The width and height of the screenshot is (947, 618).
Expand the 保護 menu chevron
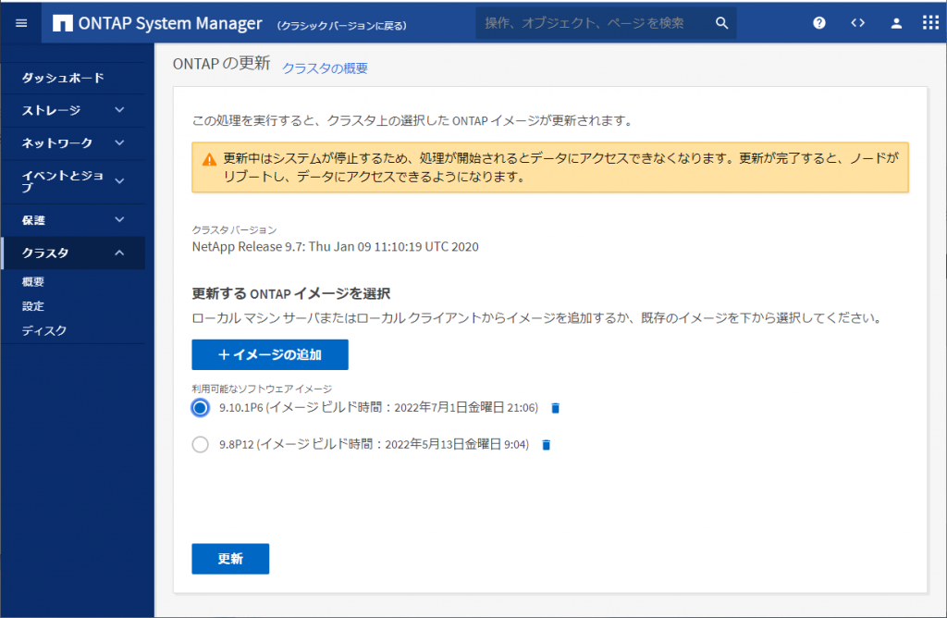click(x=119, y=219)
